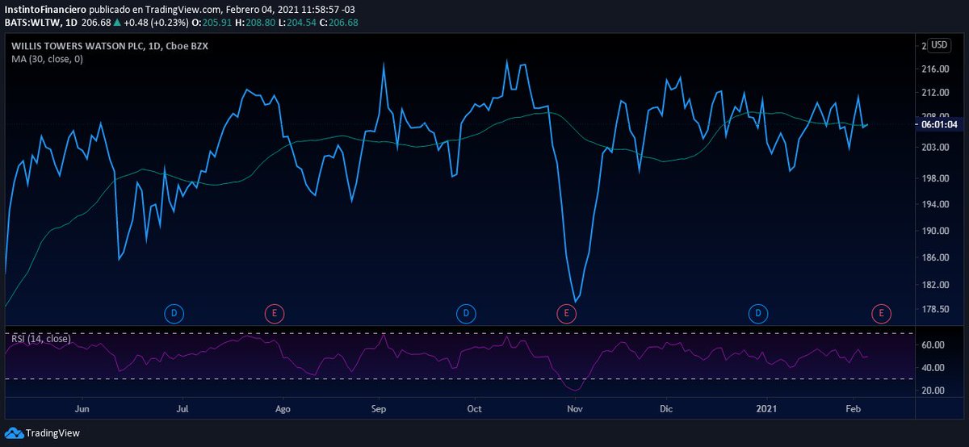Screen dimensions: 969x447
Task: Click the MA (30, close, 0) indicator label
Action: (47, 59)
